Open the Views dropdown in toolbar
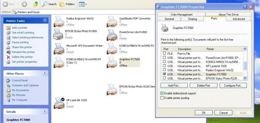 pos(83,4)
